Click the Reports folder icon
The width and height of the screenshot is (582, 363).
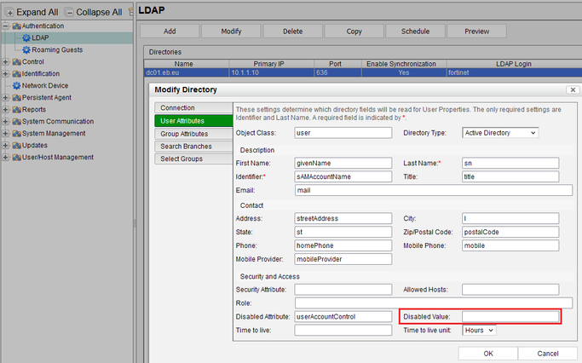pyautogui.click(x=16, y=110)
